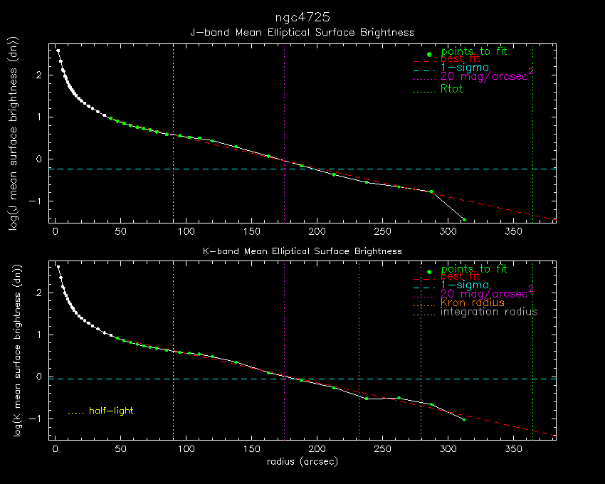Click the 1-sigma legend entry in K-band plot
The width and height of the screenshot is (605, 484).
(465, 285)
